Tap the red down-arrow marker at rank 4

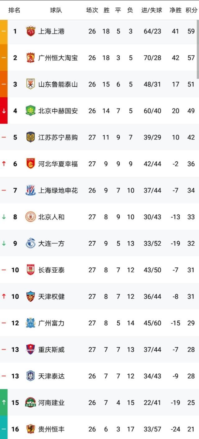pyautogui.click(x=4, y=111)
